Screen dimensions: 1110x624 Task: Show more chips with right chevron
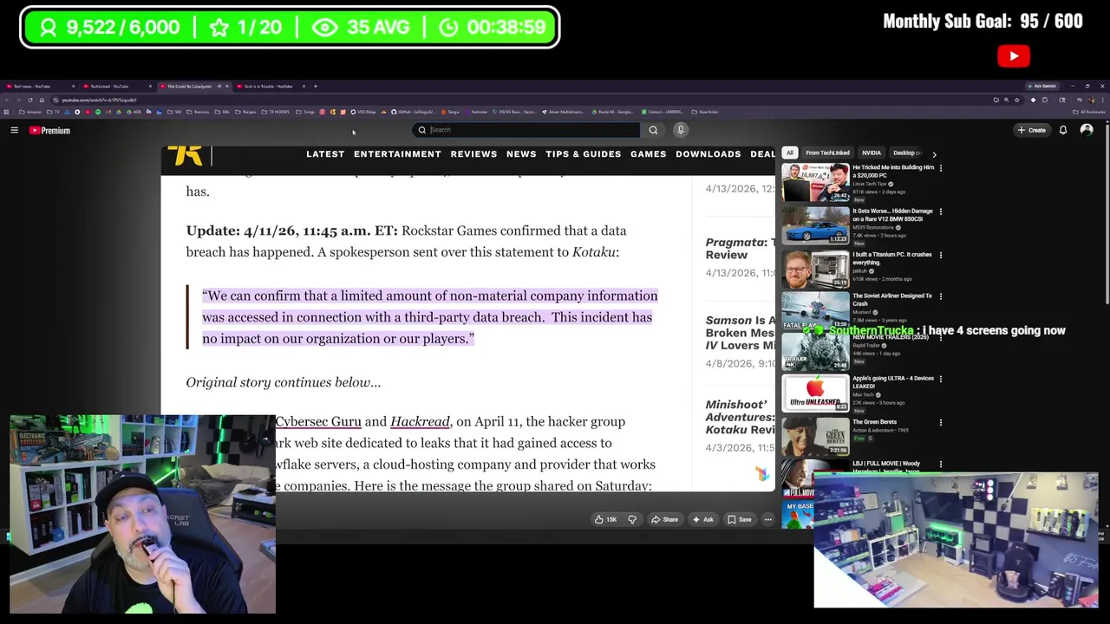click(x=934, y=153)
